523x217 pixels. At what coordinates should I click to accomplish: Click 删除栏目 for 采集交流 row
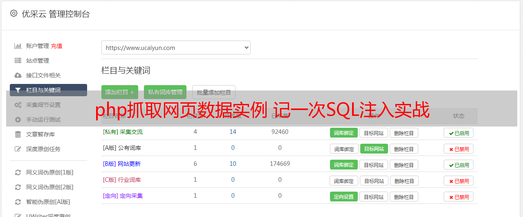pyautogui.click(x=404, y=133)
